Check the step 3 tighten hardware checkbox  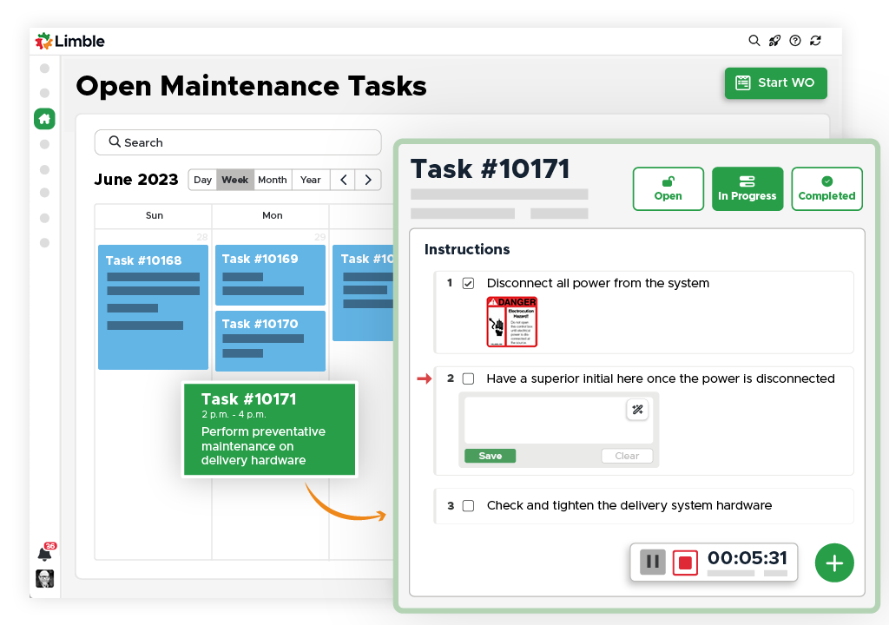click(x=468, y=506)
